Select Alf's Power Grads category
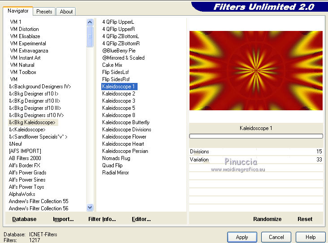328x243 pixels. tap(27, 173)
